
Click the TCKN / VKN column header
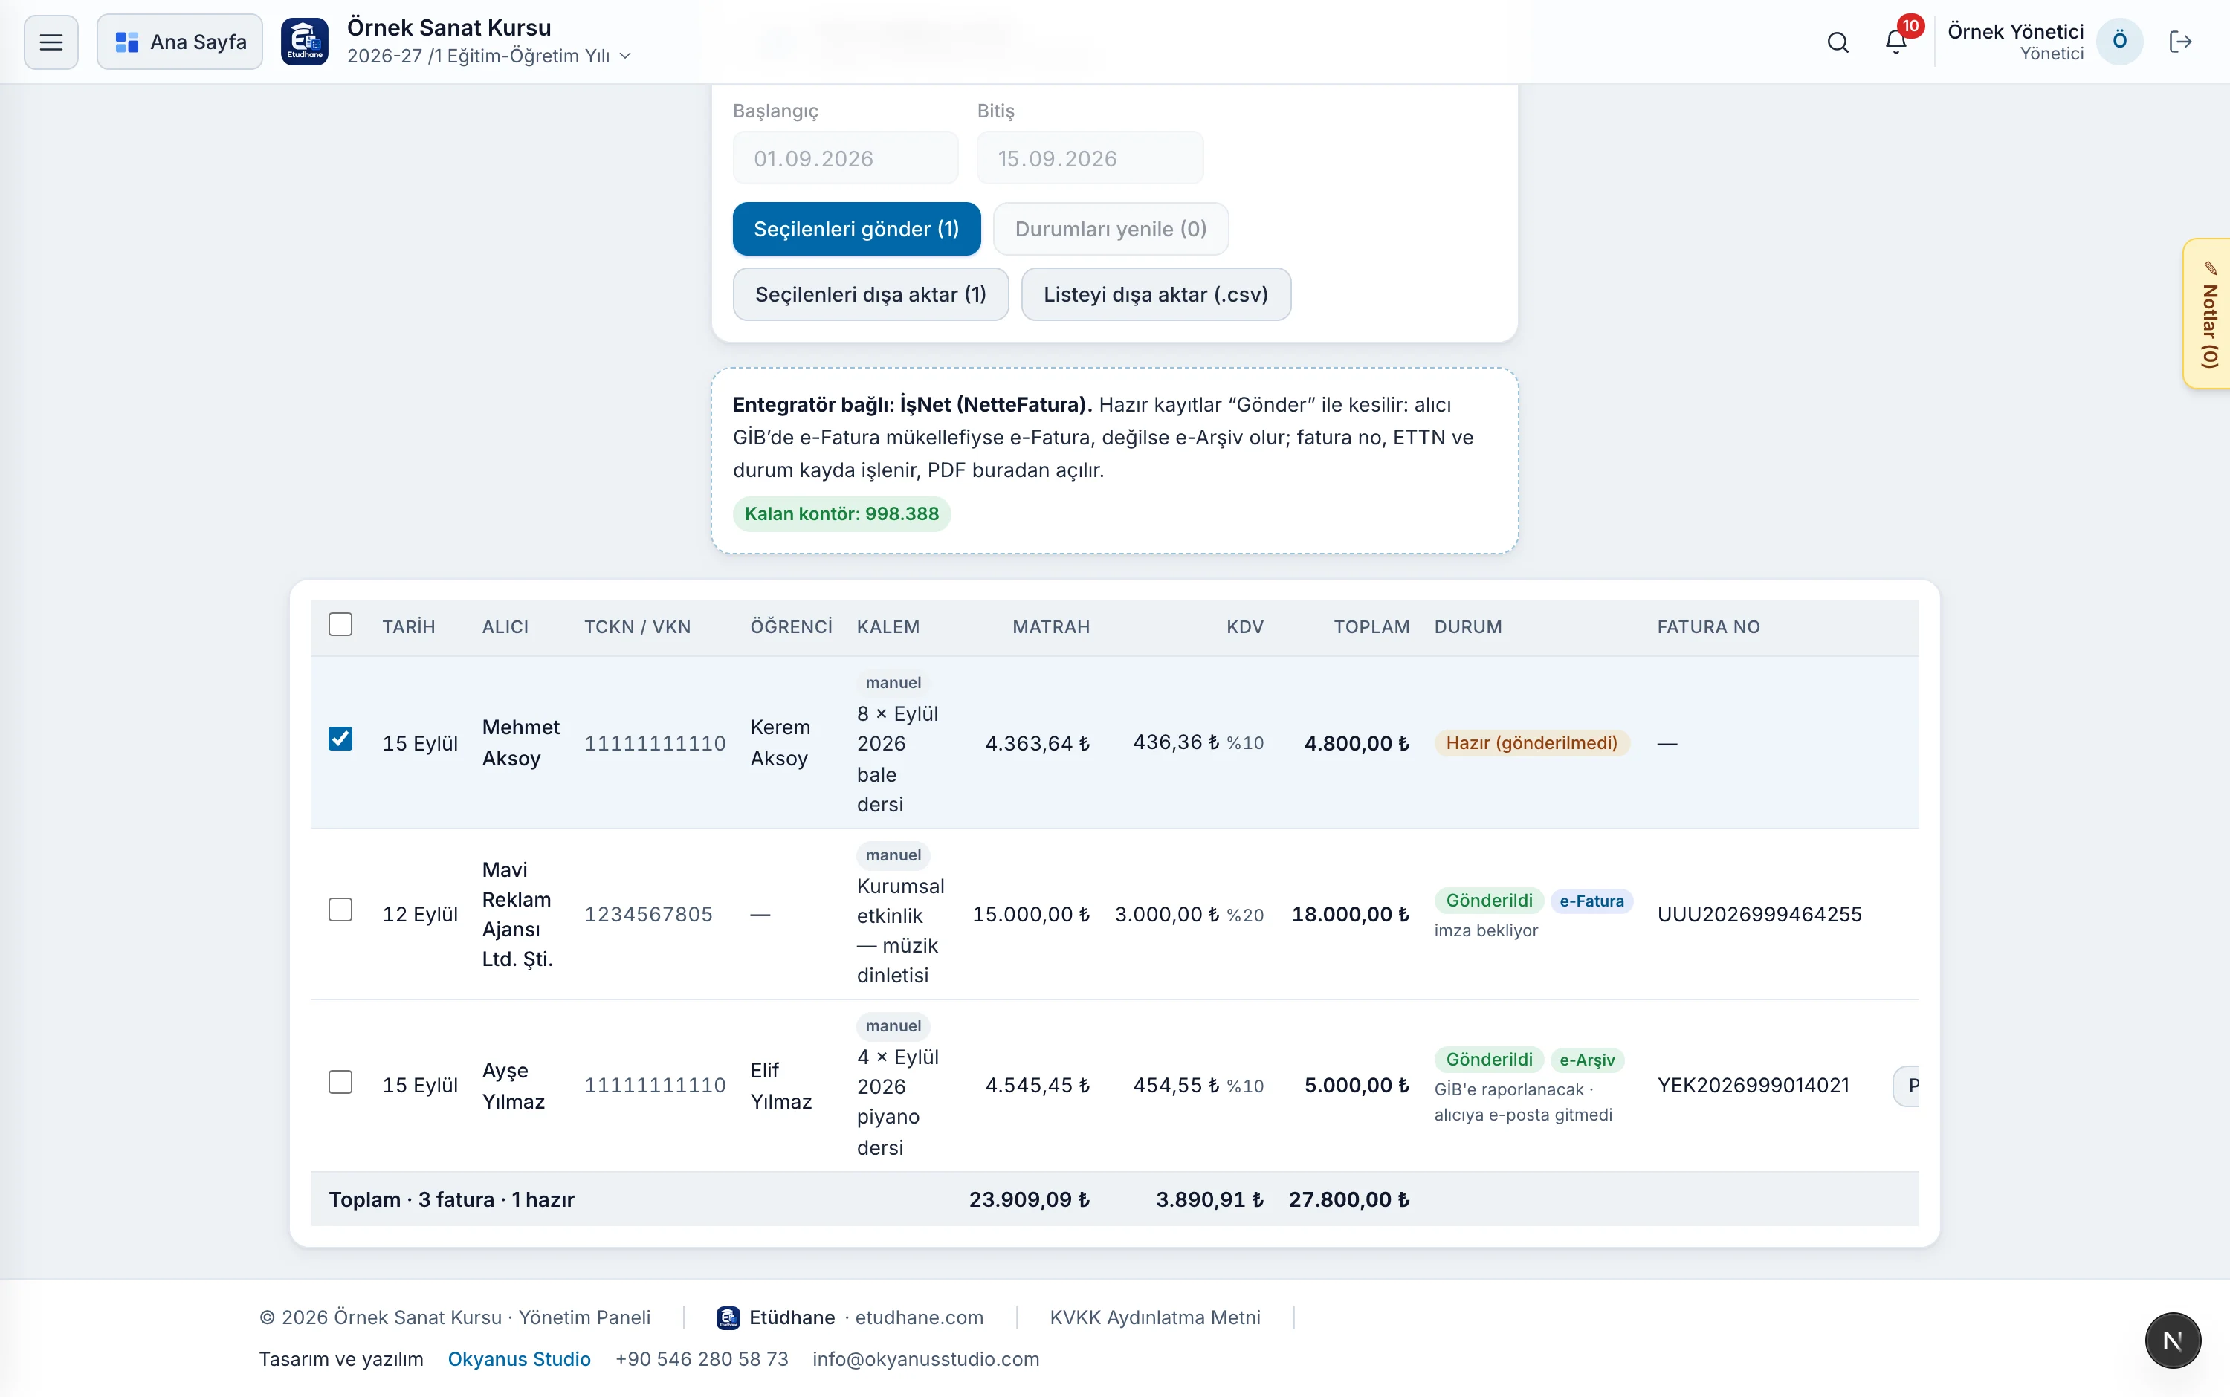[x=638, y=627]
